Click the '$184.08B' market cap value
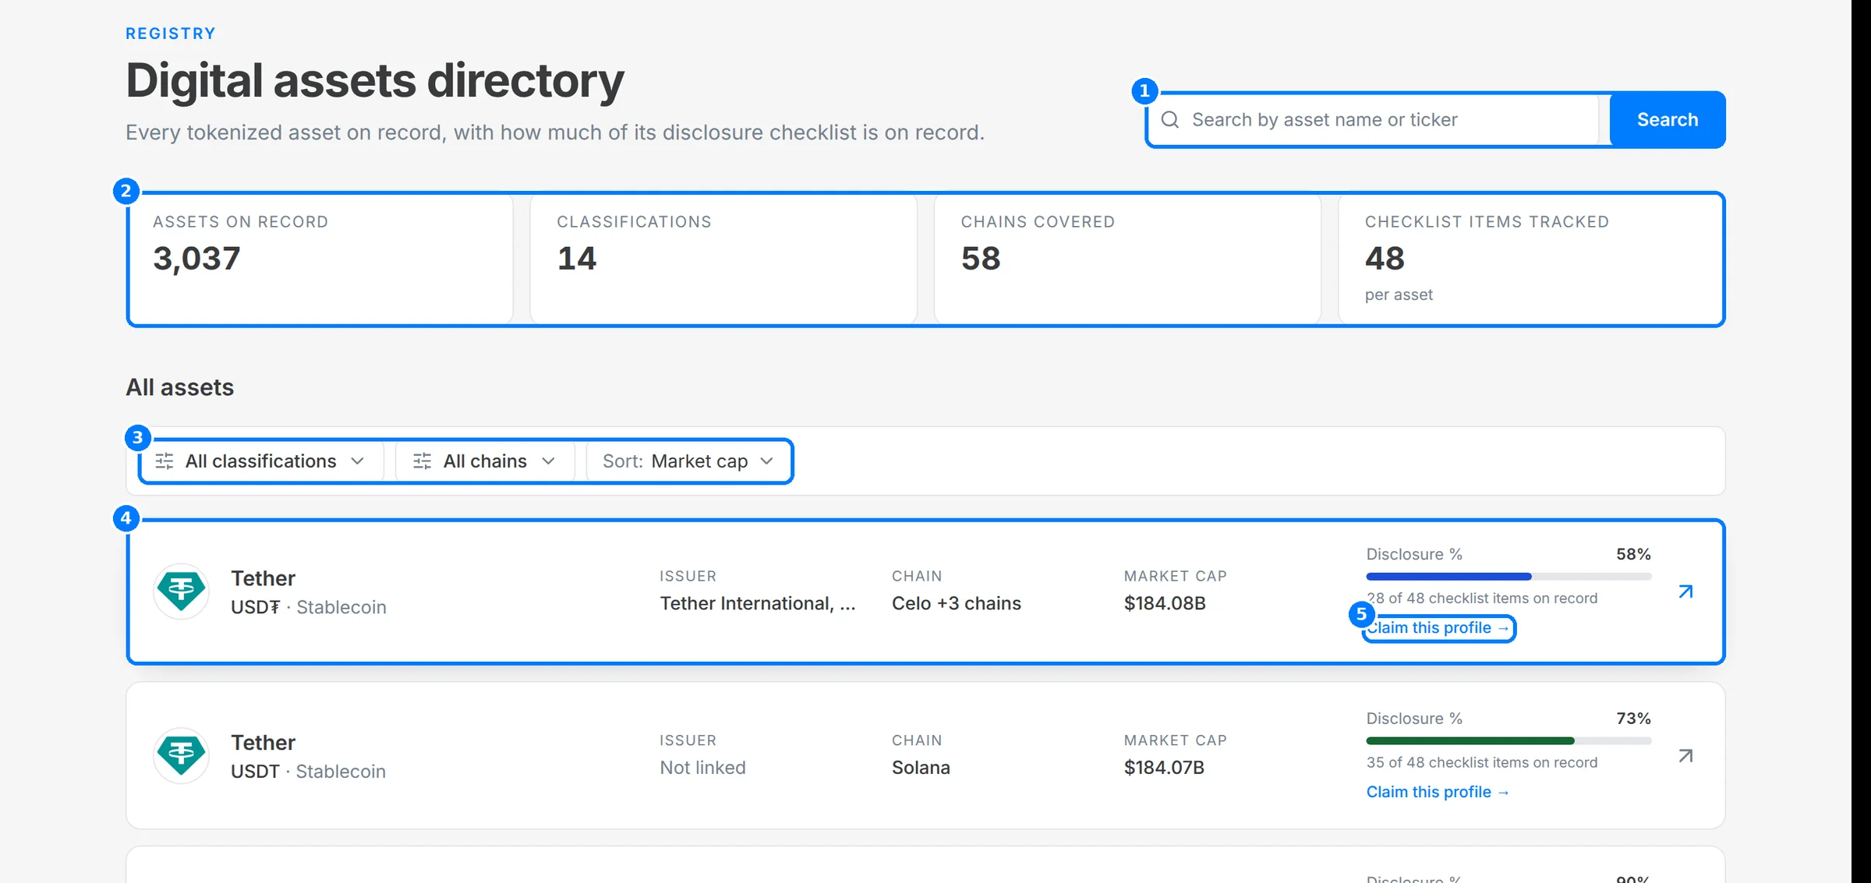The height and width of the screenshot is (883, 1871). (1165, 603)
